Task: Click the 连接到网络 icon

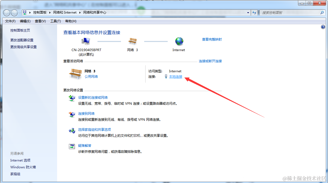Action: [72, 114]
